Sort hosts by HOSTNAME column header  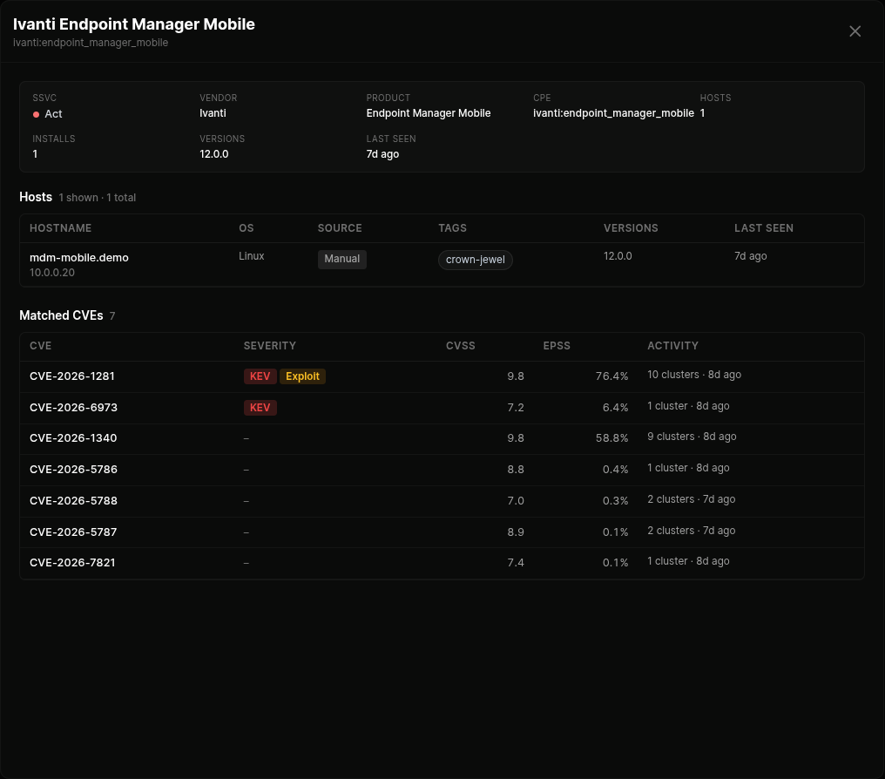[x=60, y=228]
